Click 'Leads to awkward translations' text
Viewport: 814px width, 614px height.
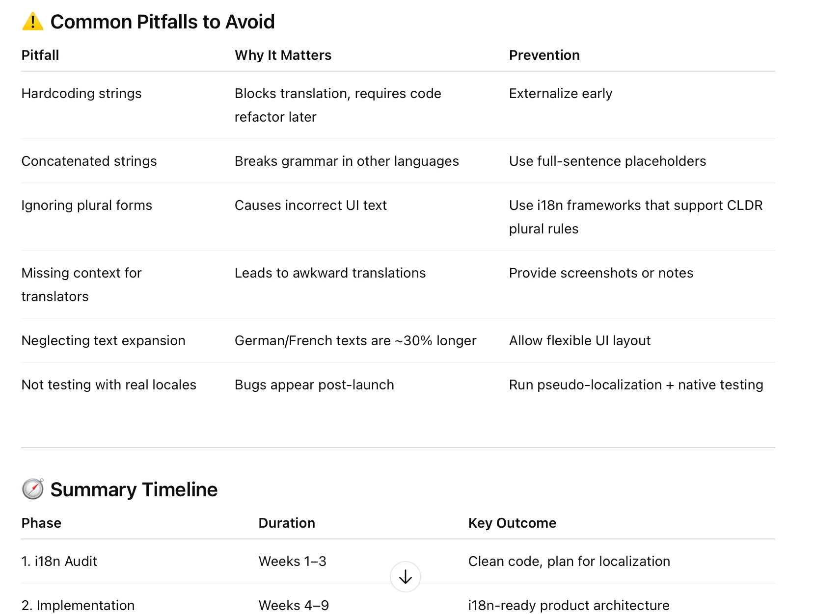(x=330, y=273)
